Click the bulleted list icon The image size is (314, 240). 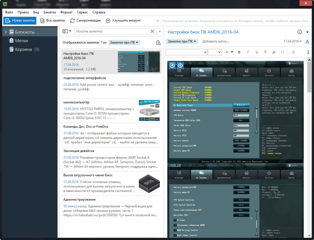coord(293,52)
